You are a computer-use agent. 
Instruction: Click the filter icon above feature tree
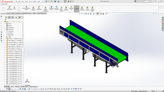pyautogui.click(x=5, y=20)
